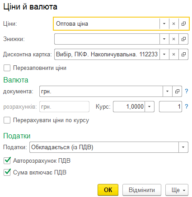Expand the document currency dropdown
Screen dimensions: 192x197
point(168,92)
